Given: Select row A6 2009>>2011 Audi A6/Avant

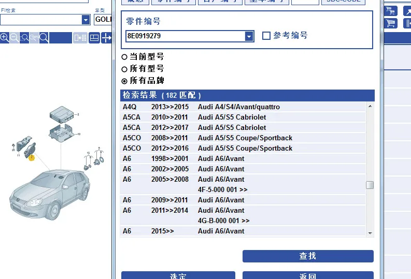Looking at the screenshot, I should (243, 200).
